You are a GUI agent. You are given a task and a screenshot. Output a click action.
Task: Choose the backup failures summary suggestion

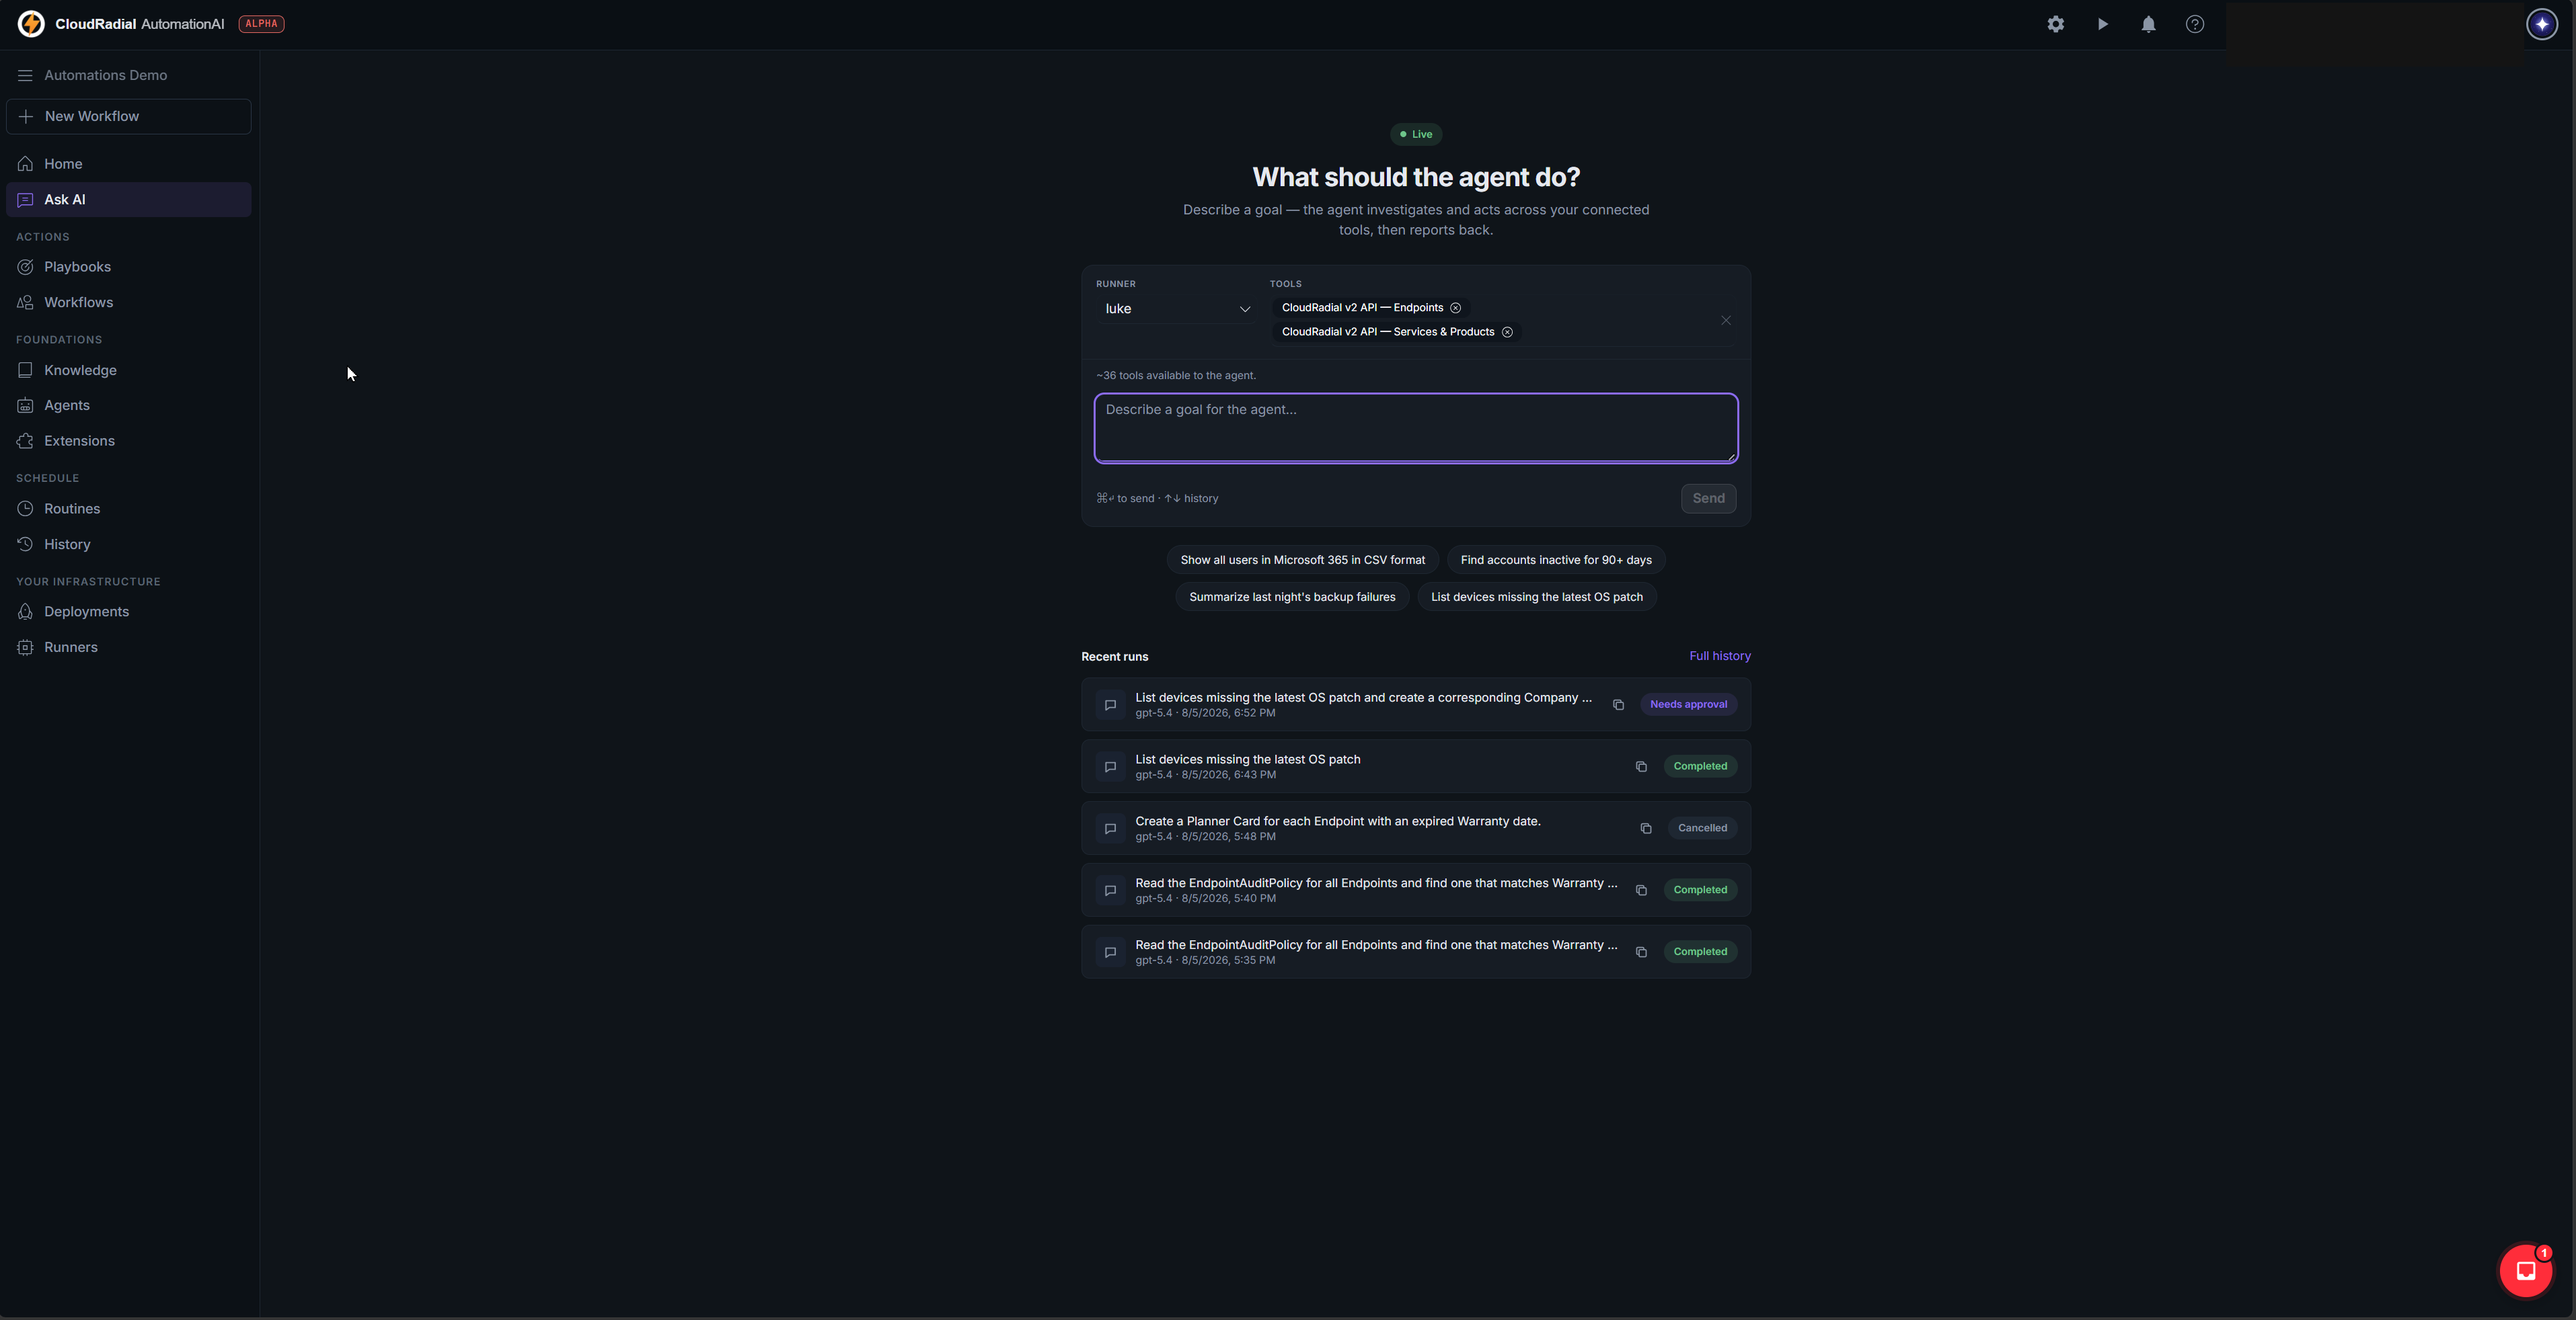tap(1292, 597)
